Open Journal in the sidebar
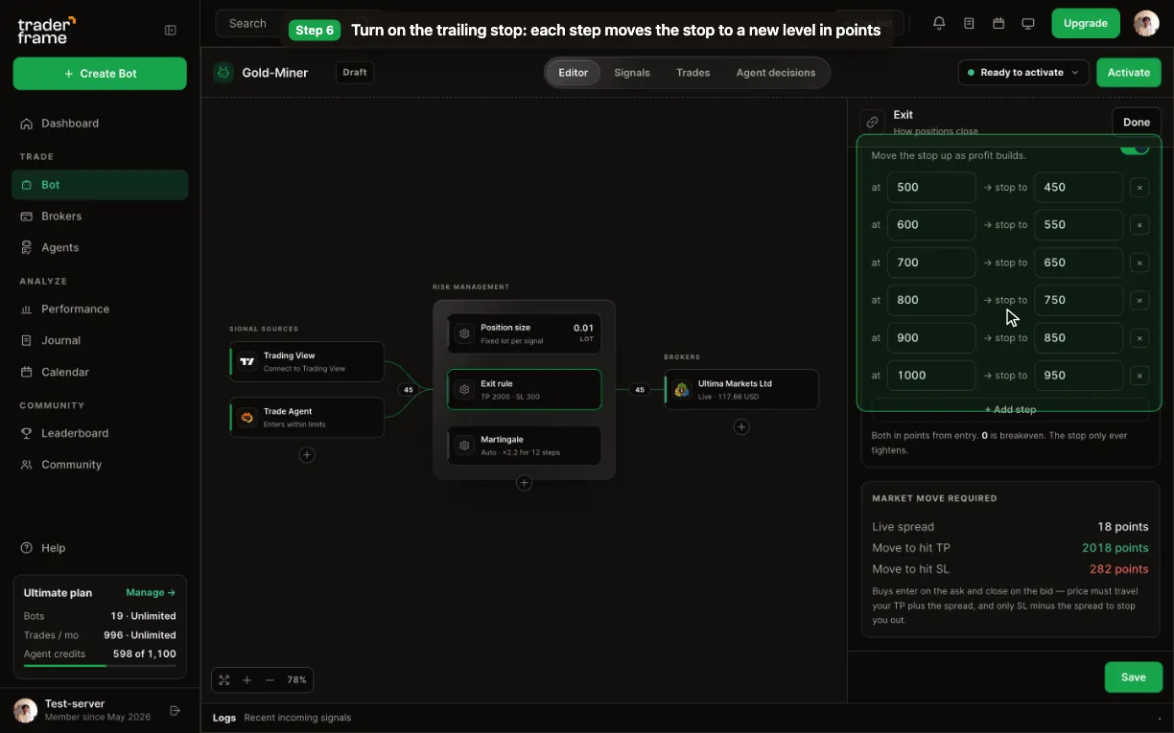The height and width of the screenshot is (733, 1174). click(100, 341)
